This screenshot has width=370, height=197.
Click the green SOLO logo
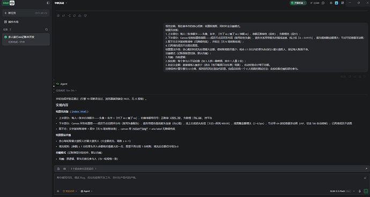[5, 3]
